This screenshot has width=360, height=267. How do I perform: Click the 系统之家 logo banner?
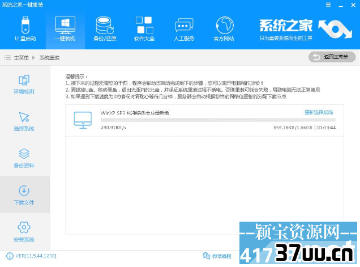tap(305, 29)
